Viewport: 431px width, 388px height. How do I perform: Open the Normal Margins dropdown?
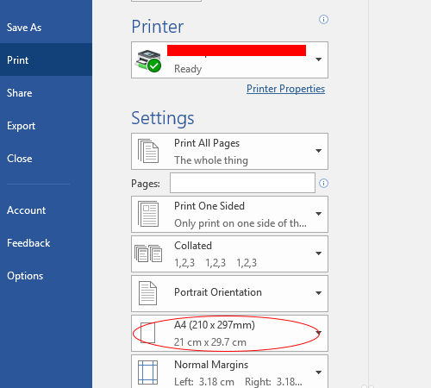[229, 372]
